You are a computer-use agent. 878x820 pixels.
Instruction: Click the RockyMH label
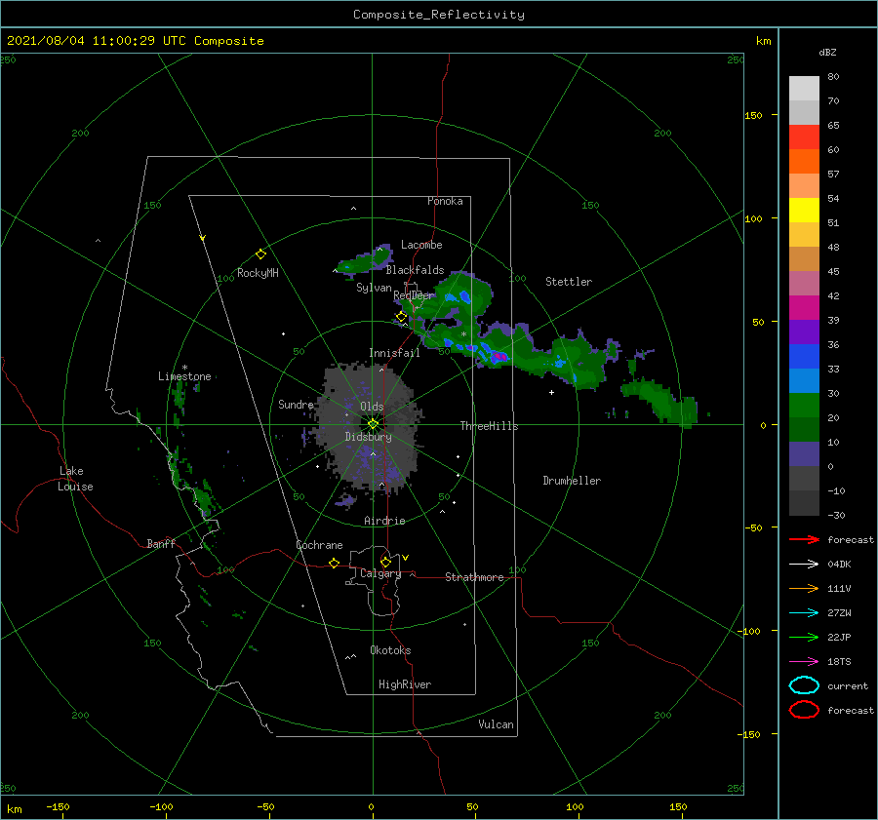[x=258, y=273]
